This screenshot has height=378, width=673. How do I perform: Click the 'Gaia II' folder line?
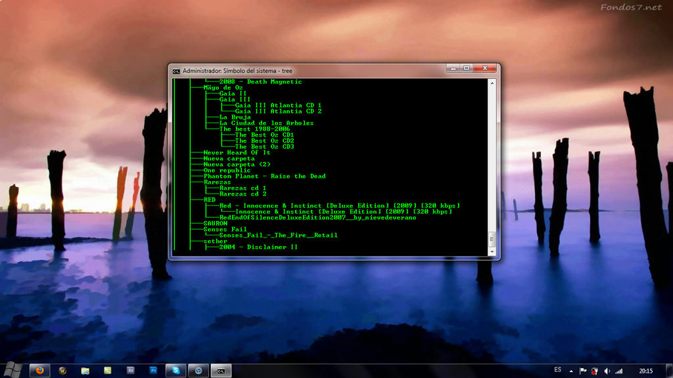pos(233,93)
